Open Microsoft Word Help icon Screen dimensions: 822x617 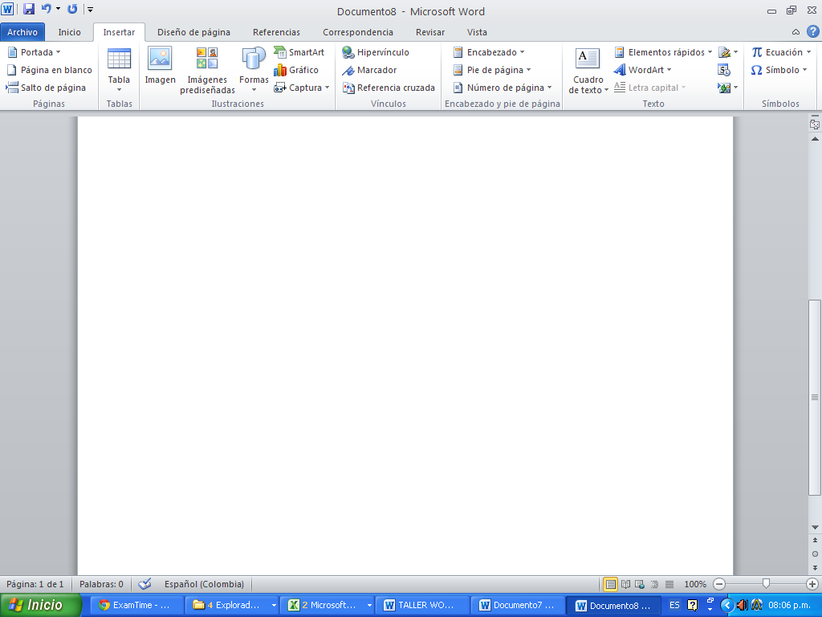(x=812, y=31)
